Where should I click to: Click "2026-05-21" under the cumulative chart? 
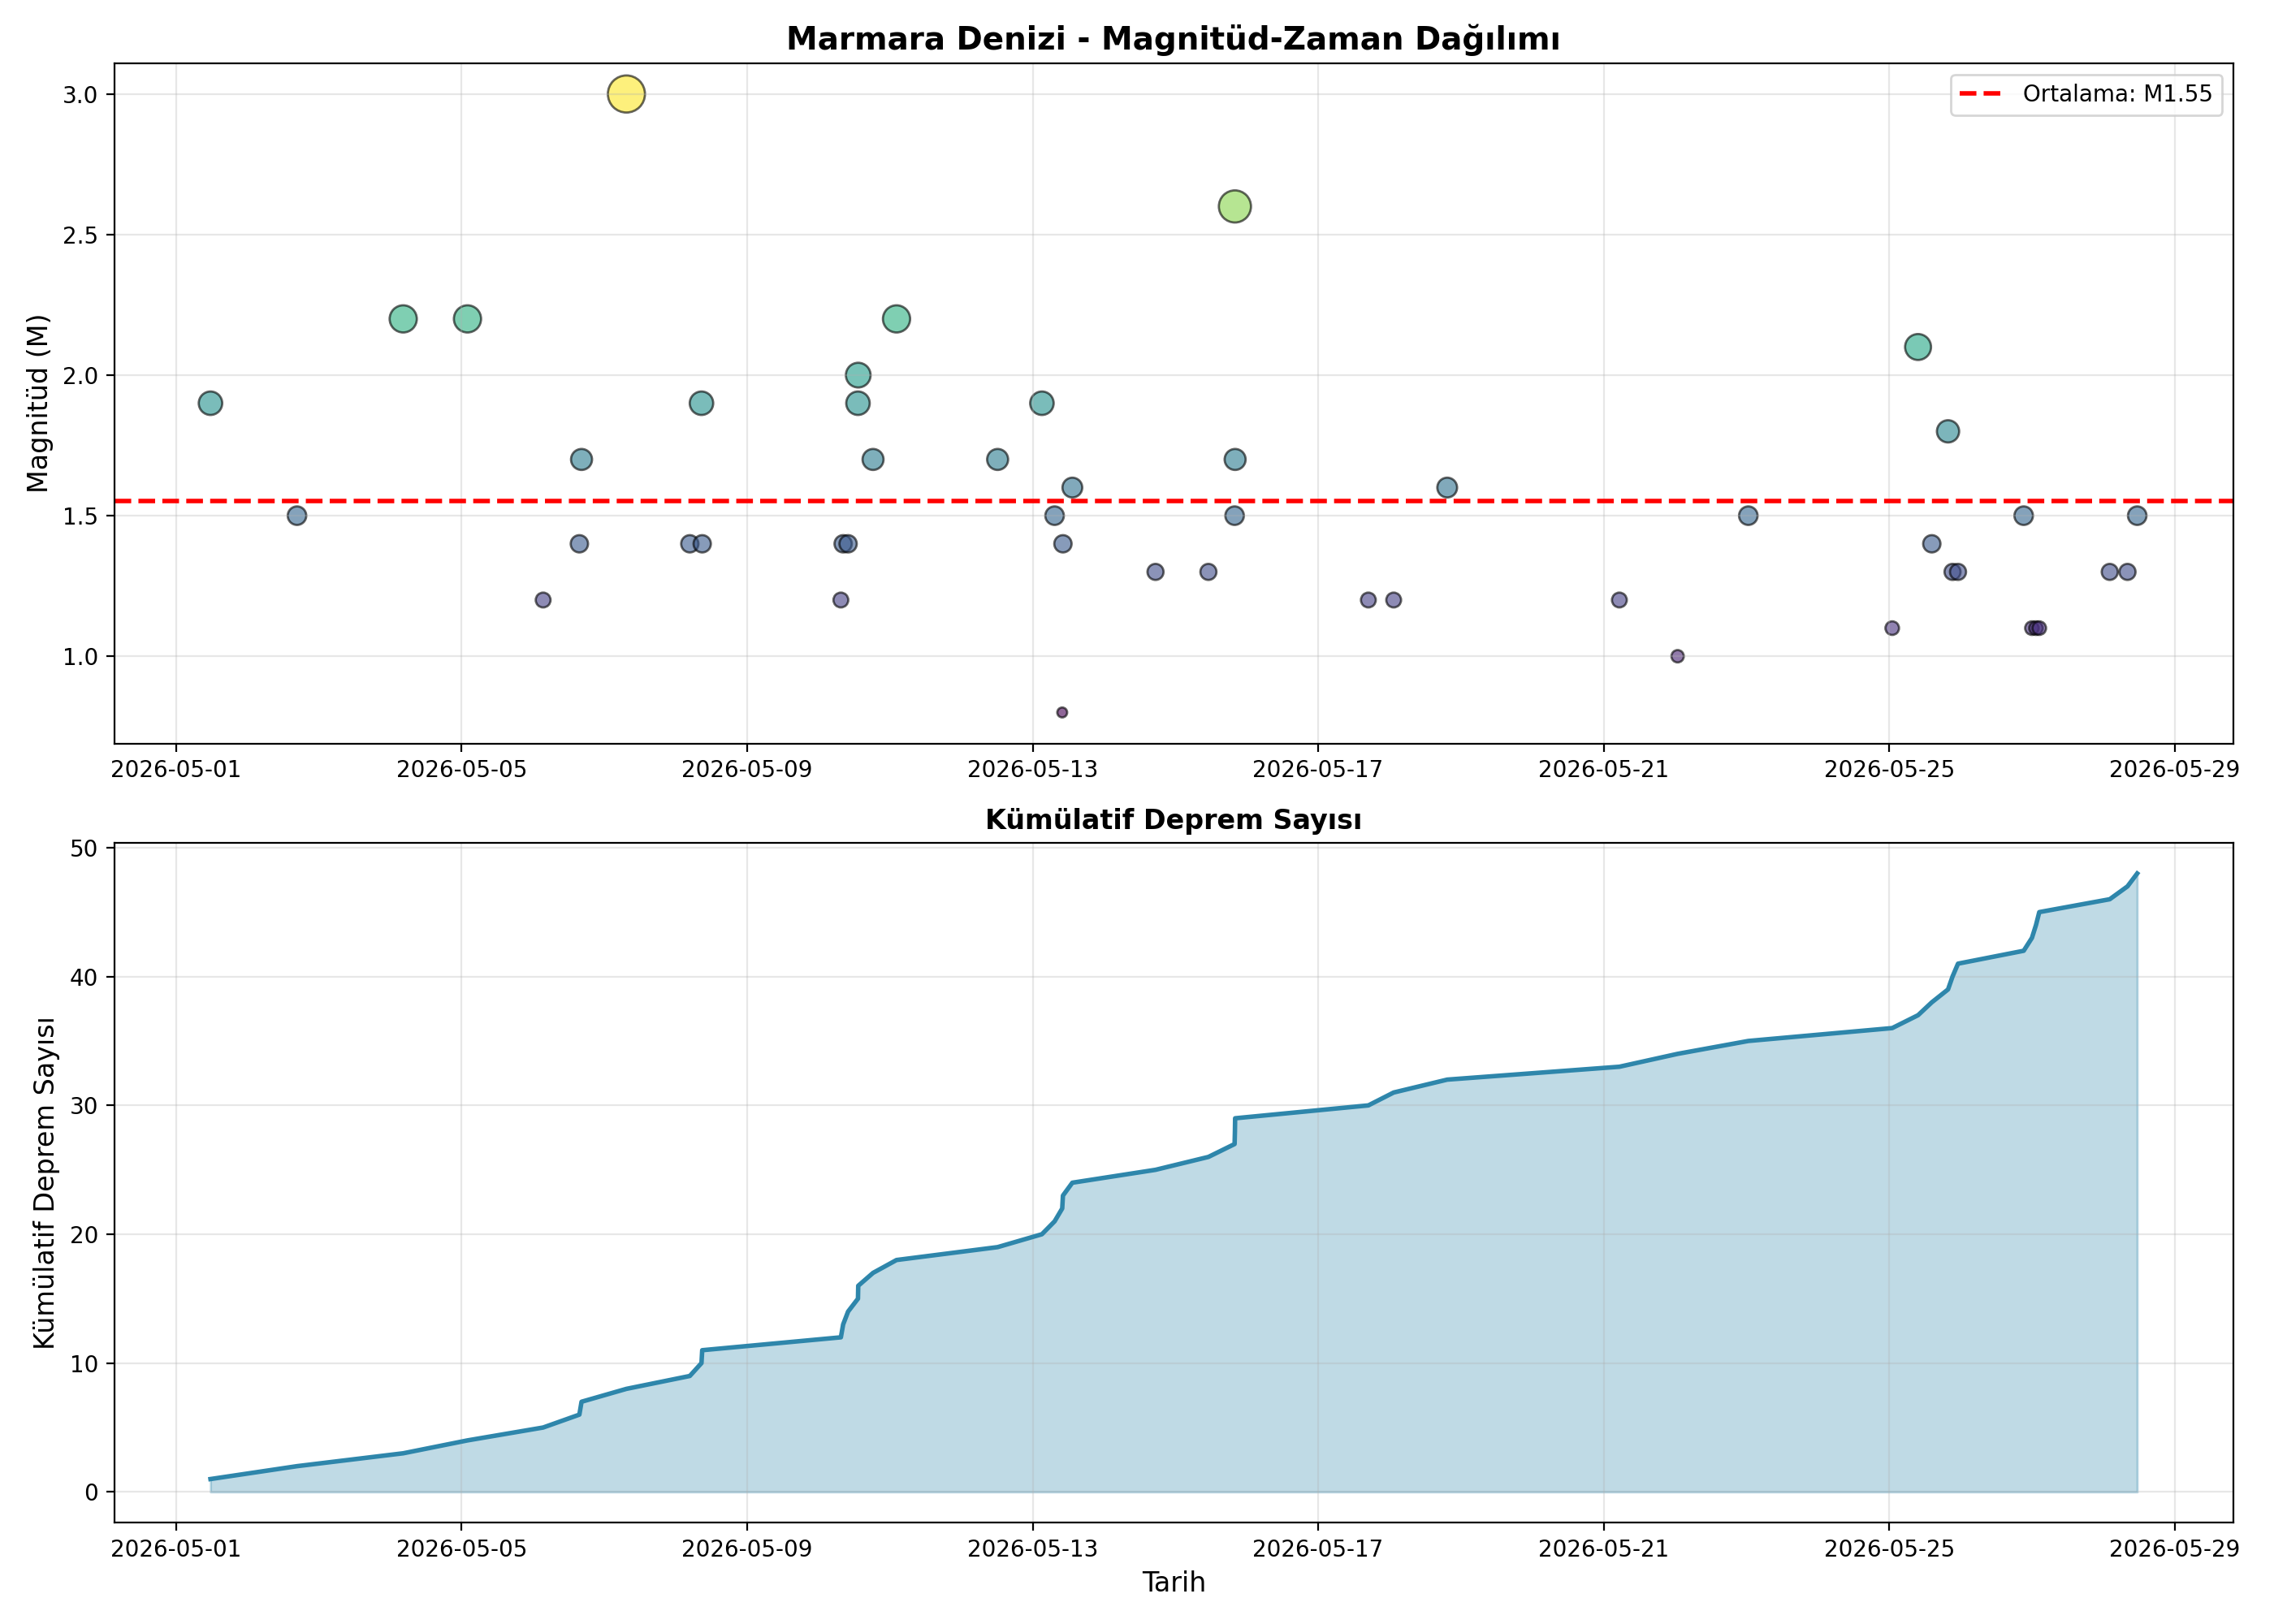(1603, 1549)
